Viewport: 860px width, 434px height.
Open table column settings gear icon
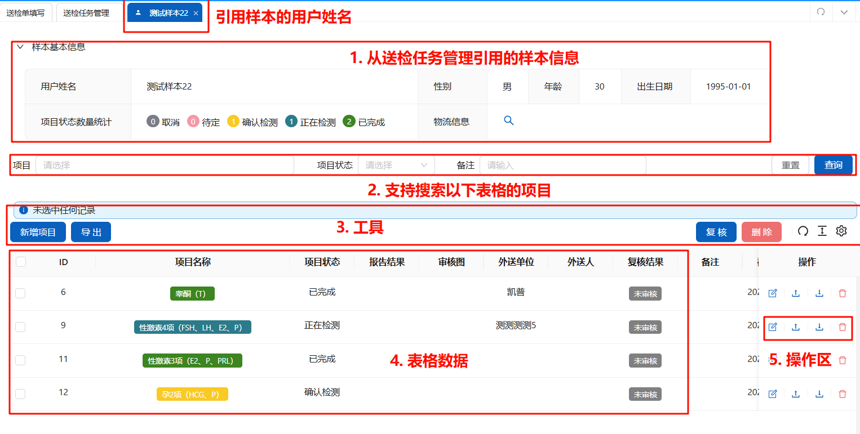(841, 231)
